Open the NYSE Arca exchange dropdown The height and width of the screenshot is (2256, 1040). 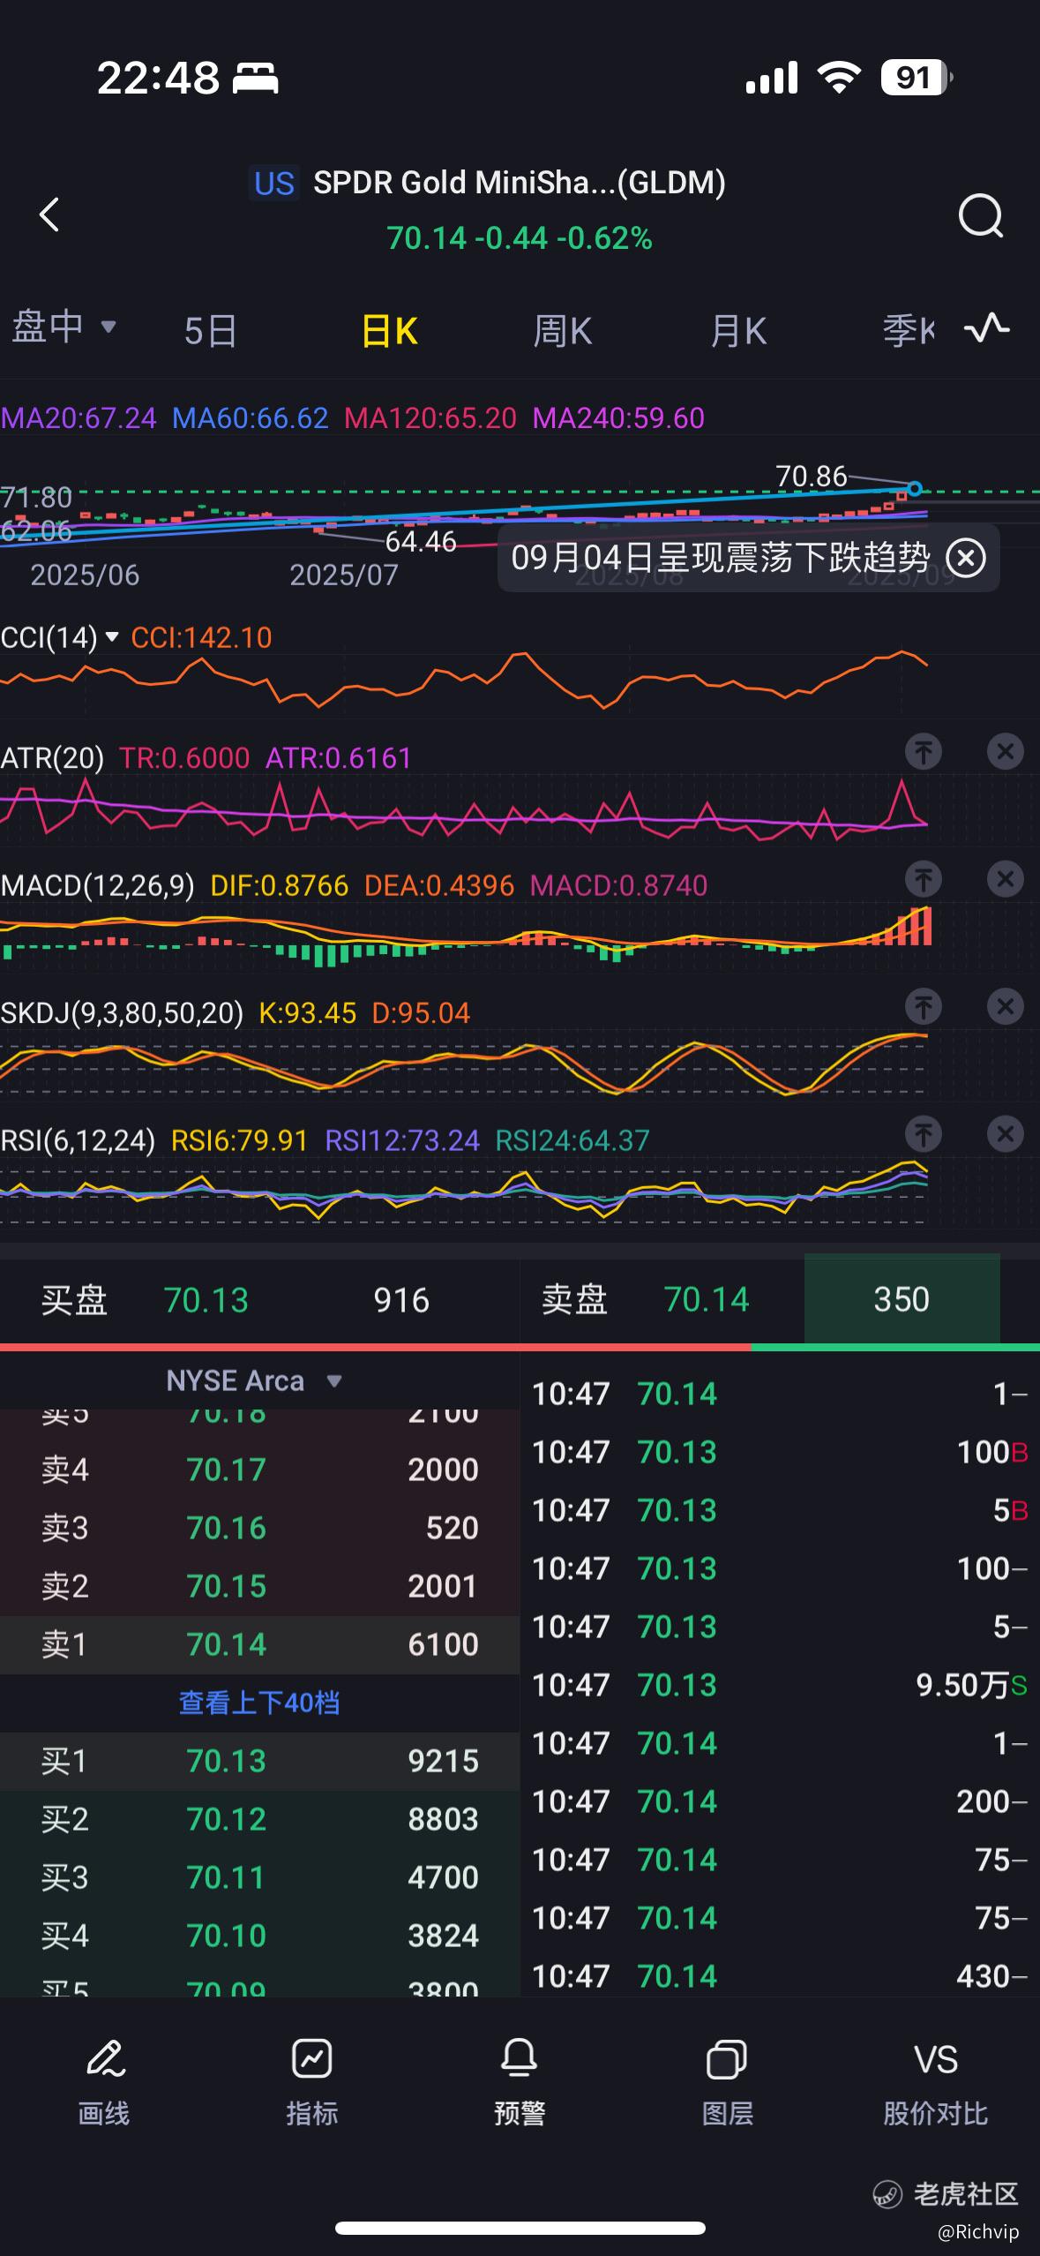pyautogui.click(x=254, y=1380)
